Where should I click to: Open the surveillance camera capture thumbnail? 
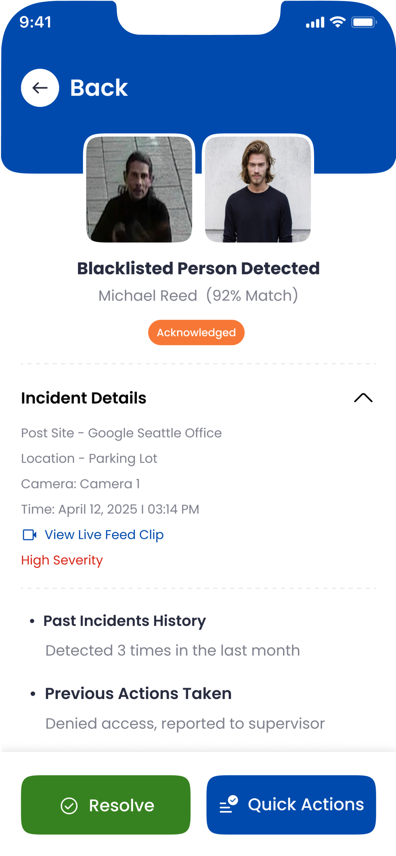click(x=139, y=189)
